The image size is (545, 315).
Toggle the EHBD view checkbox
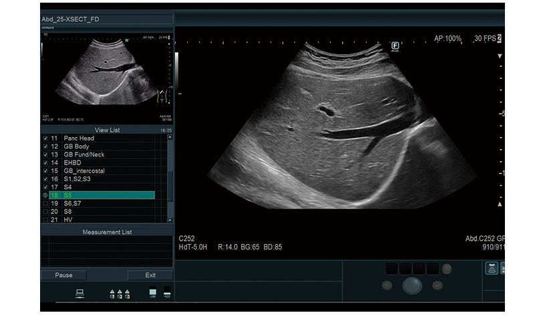(45, 163)
